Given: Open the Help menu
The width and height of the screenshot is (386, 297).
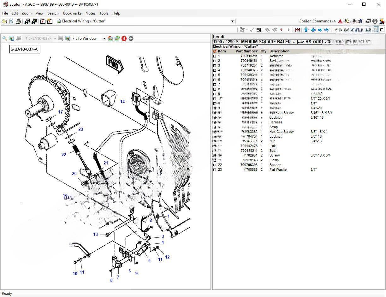Looking at the screenshot, I should point(116,13).
